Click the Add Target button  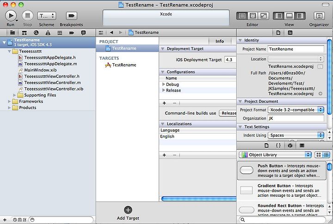coord(128,213)
